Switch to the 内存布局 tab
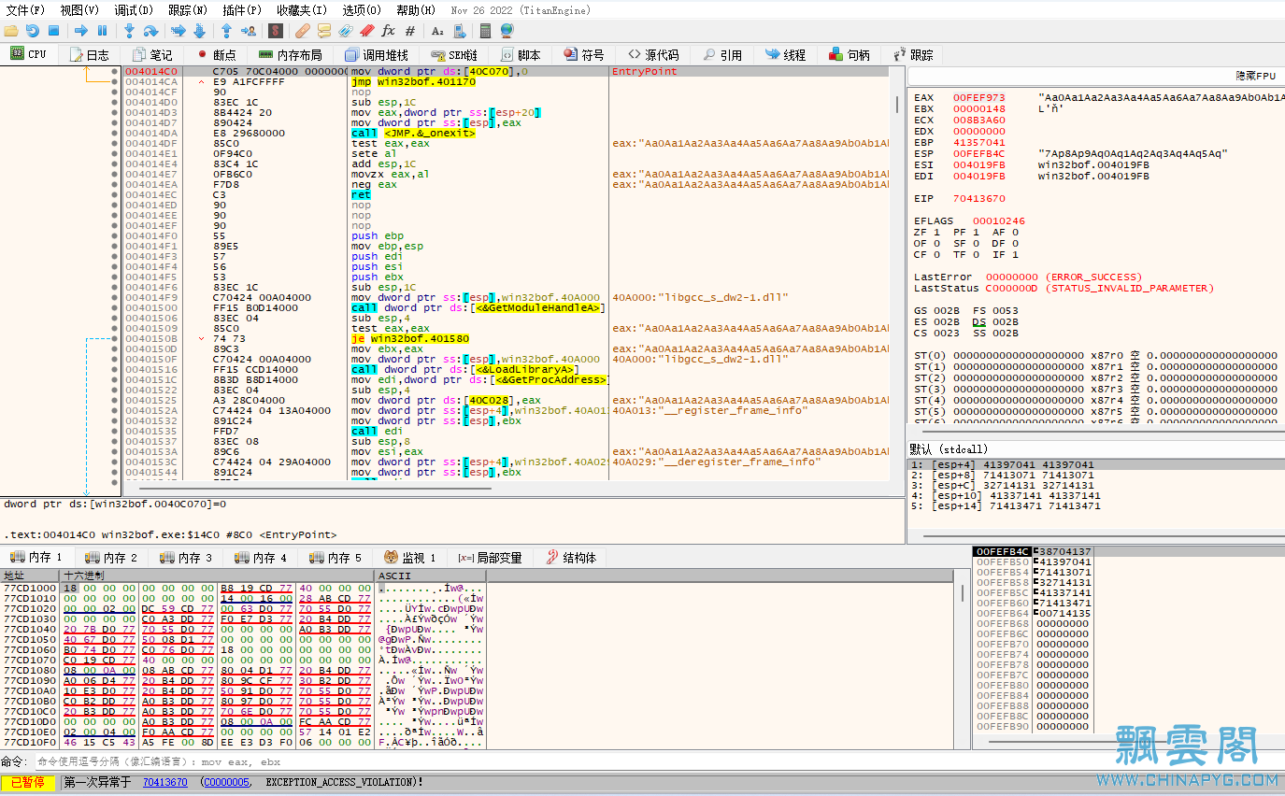The image size is (1285, 796). tap(291, 55)
